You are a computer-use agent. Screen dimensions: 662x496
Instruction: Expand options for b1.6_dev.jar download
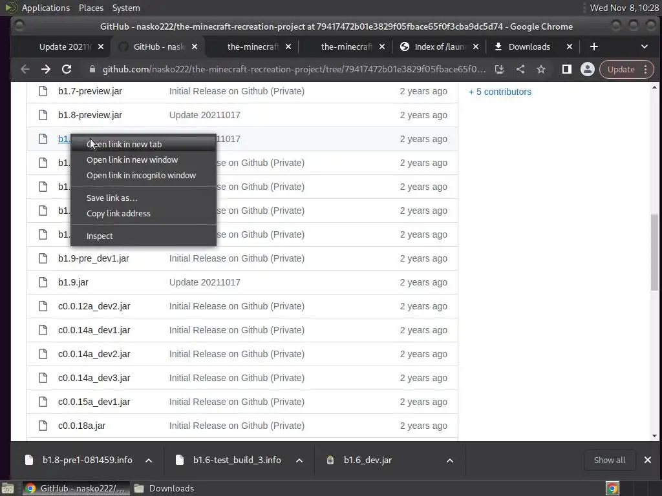(x=450, y=460)
